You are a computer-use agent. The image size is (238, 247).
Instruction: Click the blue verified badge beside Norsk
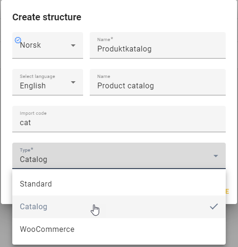click(18, 40)
